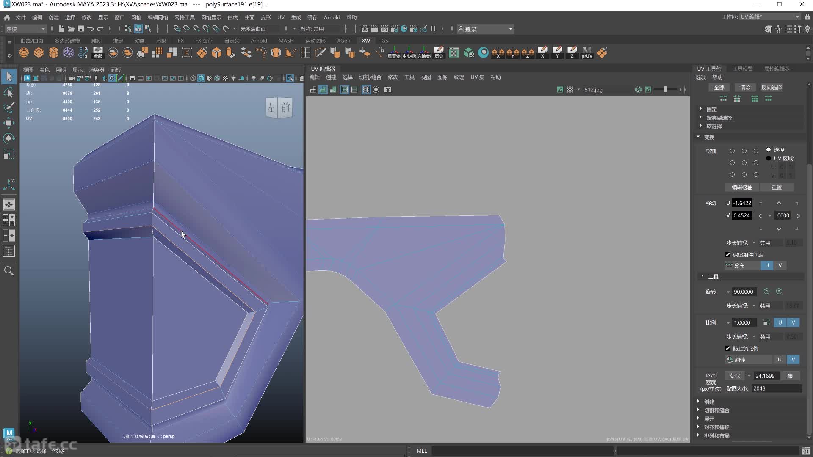
Task: Click the undo arrow icon
Action: pos(90,29)
